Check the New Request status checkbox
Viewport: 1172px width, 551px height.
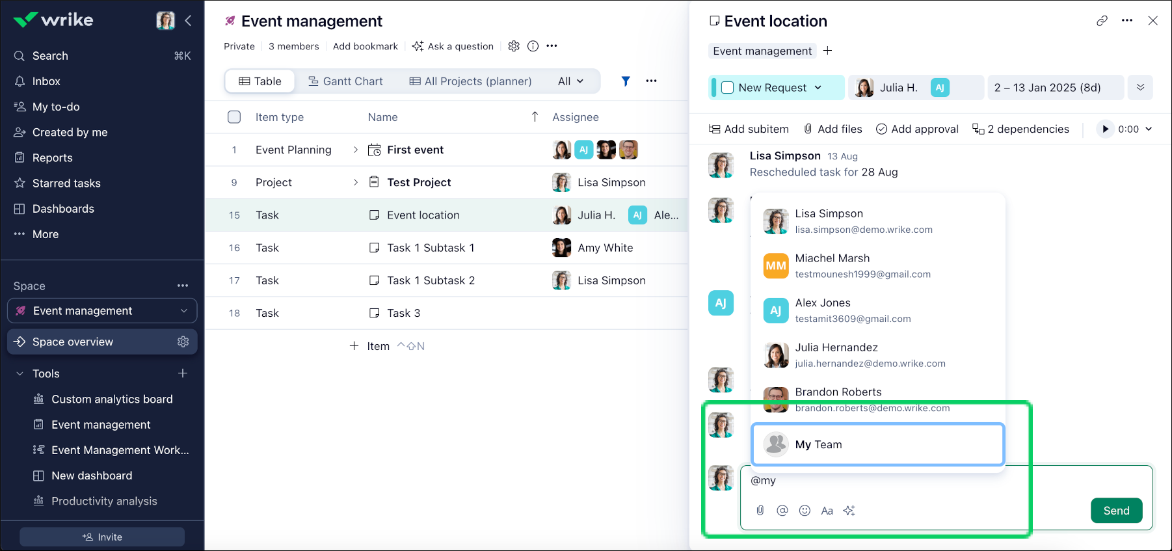pos(728,88)
